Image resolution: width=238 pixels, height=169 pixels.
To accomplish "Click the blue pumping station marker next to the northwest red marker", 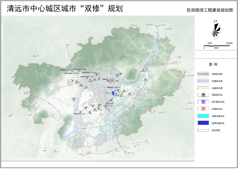I will [79, 71].
